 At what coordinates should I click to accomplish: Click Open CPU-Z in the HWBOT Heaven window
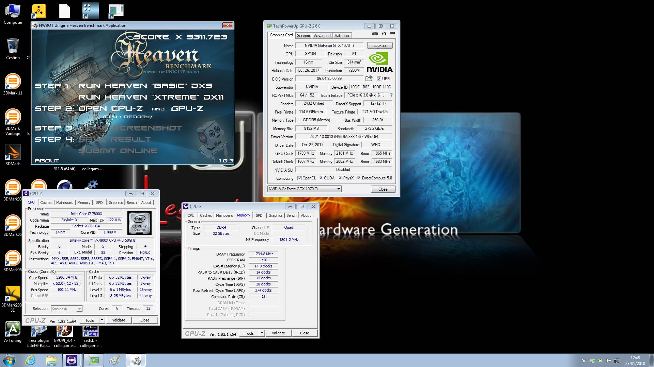coord(110,109)
